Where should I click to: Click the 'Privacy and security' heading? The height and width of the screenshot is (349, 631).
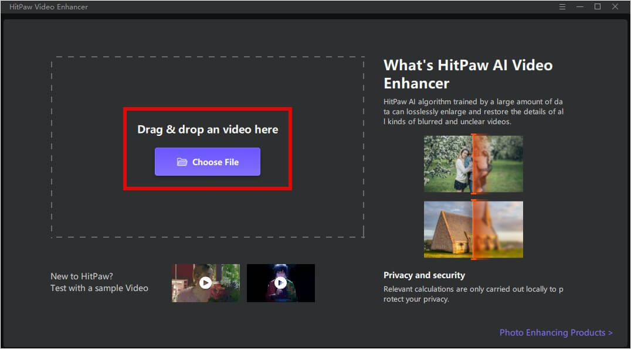point(424,275)
